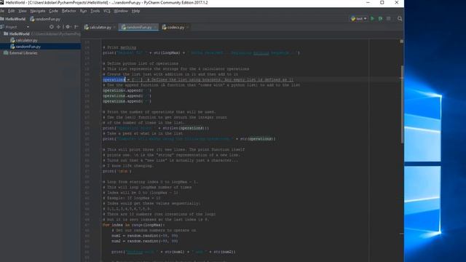
Task: Open the Help menu
Action: 136,11
